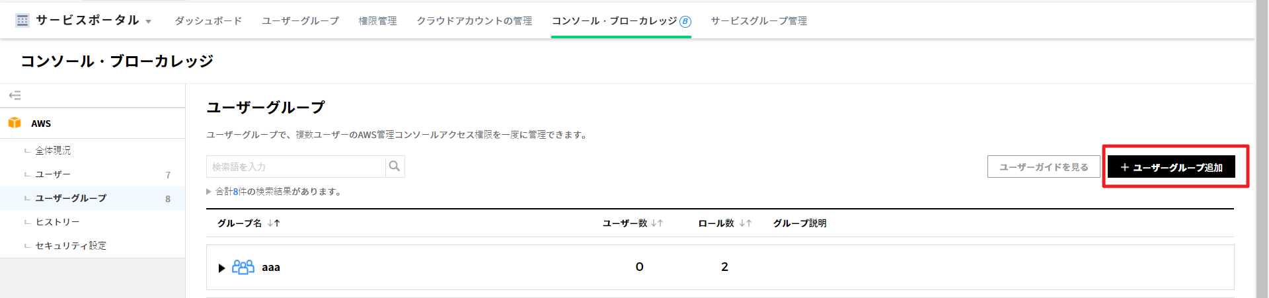Focus the 検索語を入力 search field

pyautogui.click(x=295, y=167)
